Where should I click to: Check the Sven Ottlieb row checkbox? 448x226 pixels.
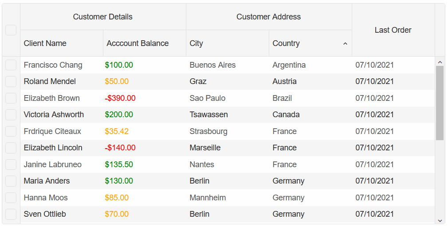[11, 214]
